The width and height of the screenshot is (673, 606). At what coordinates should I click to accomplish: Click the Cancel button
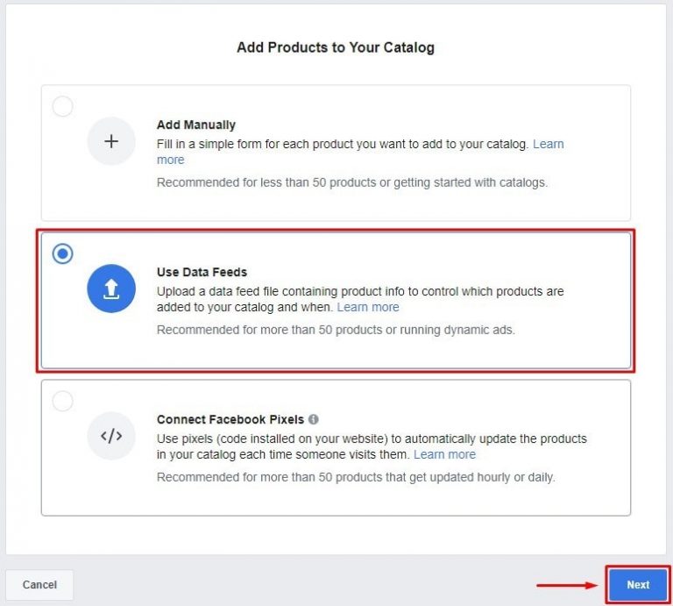pyautogui.click(x=39, y=585)
